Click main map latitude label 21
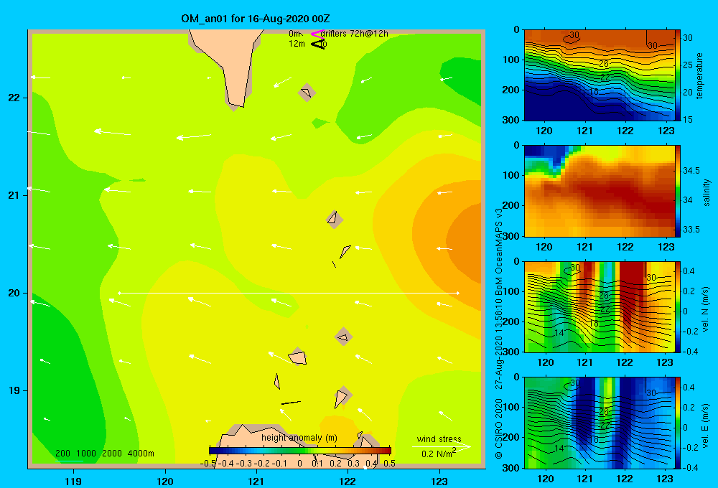The height and width of the screenshot is (488, 718). click(x=14, y=195)
